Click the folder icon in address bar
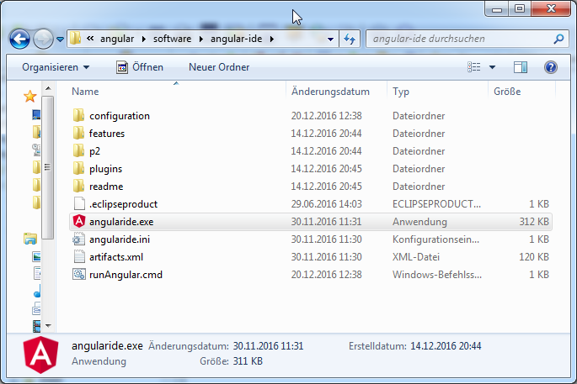The height and width of the screenshot is (384, 577). [x=75, y=38]
